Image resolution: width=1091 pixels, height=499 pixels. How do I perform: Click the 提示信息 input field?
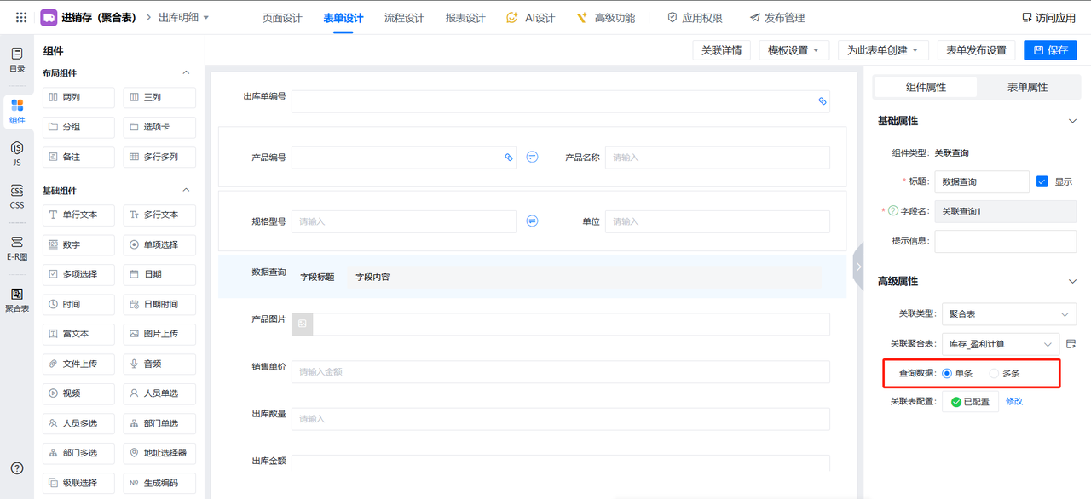click(1005, 241)
